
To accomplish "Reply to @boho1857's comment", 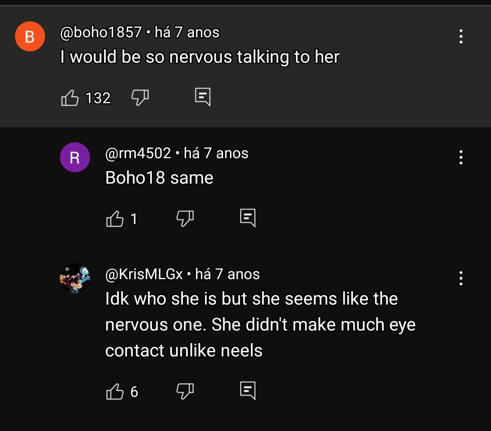I will tap(203, 97).
